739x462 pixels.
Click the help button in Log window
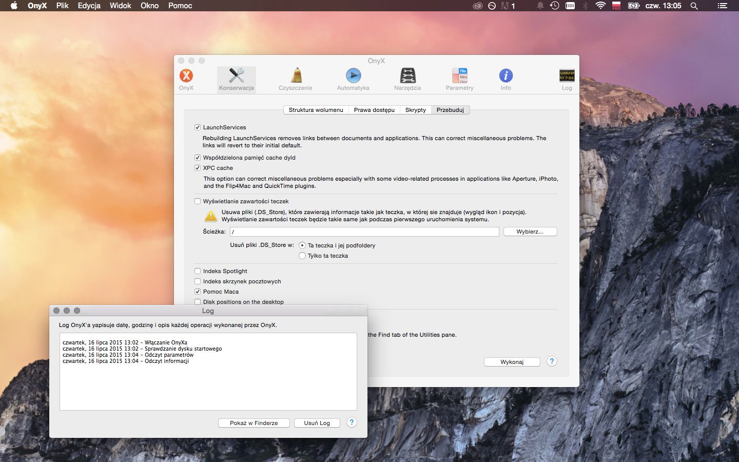coord(352,422)
